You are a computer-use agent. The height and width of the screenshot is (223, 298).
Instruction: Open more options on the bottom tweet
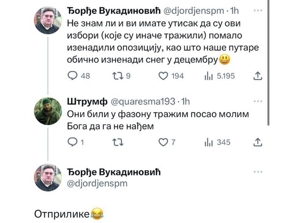[x=258, y=171]
